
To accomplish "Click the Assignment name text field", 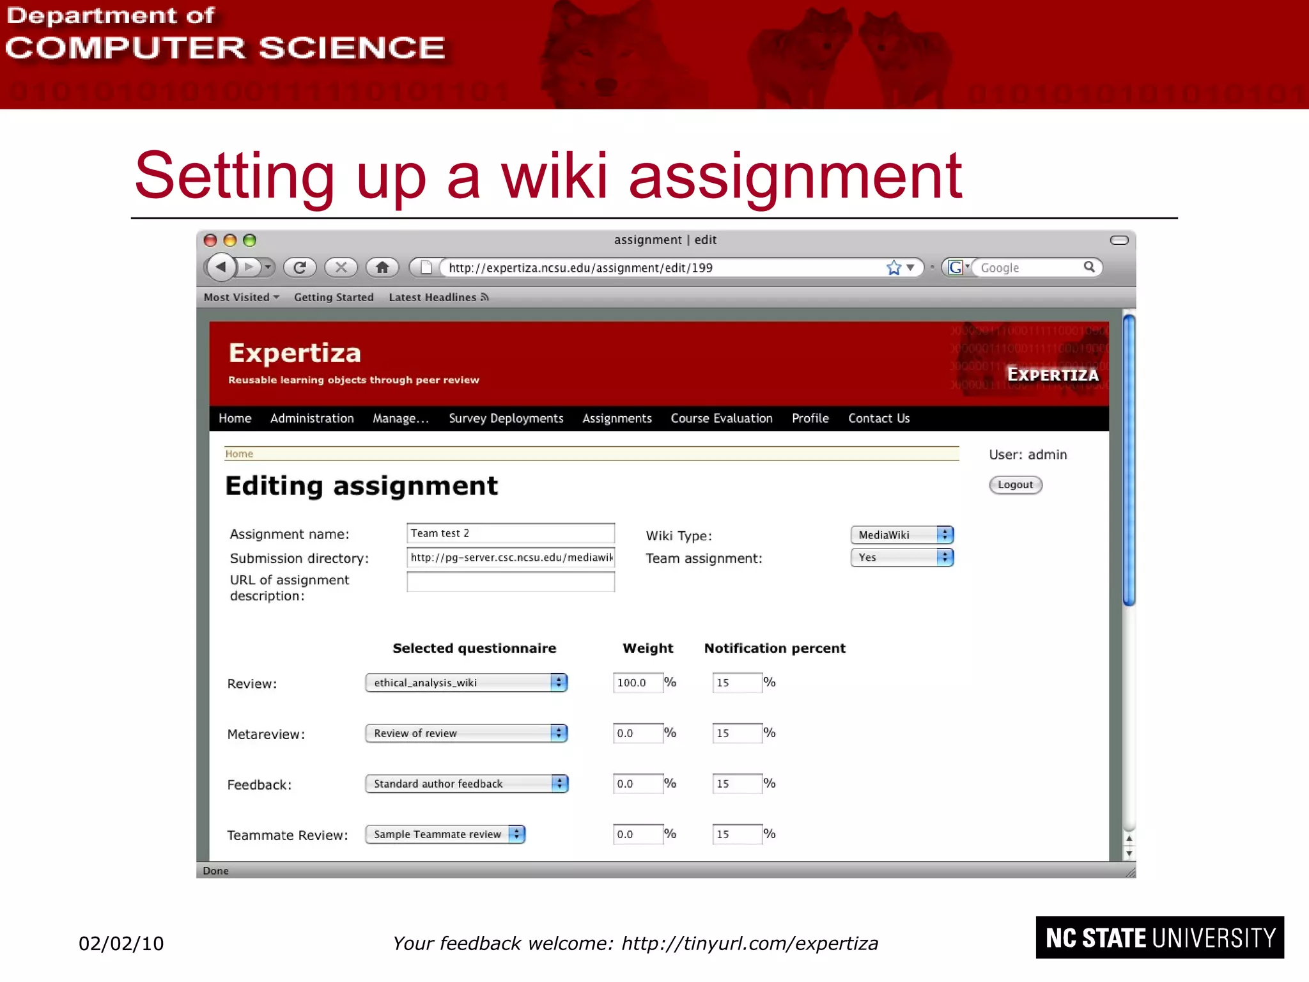I will pos(510,533).
